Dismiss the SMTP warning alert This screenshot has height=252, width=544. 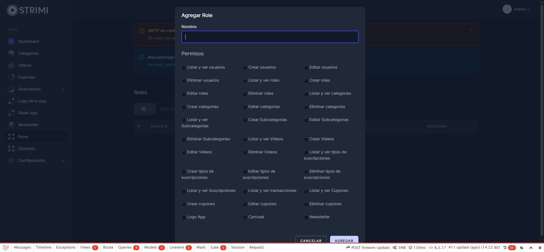[x=471, y=30]
